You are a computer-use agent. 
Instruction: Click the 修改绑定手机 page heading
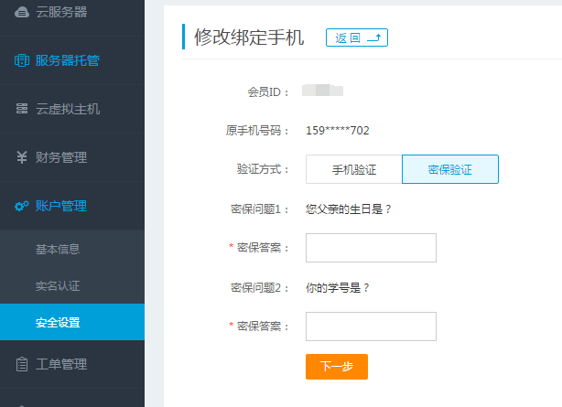[249, 37]
